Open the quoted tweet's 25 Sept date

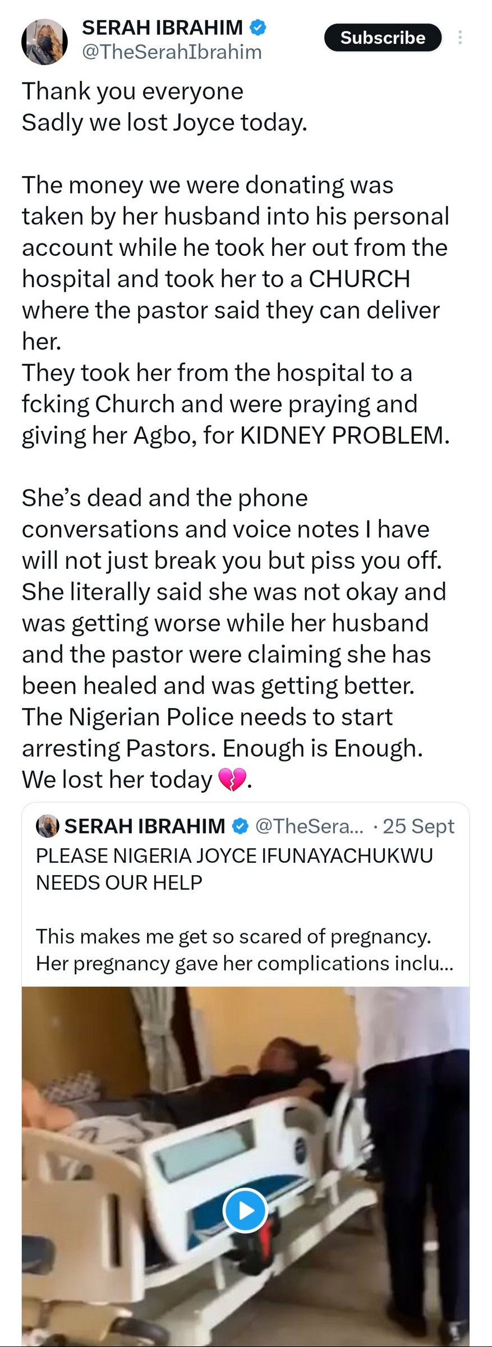418,826
